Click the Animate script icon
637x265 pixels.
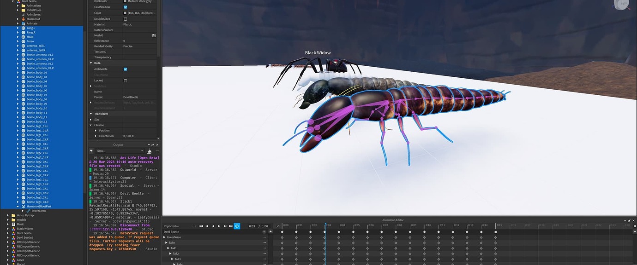[24, 23]
